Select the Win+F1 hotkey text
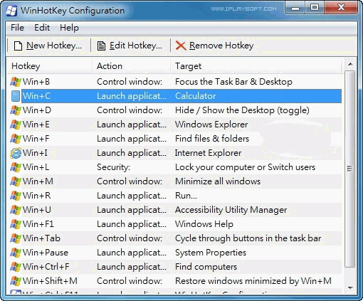This screenshot has width=363, height=301. (x=38, y=224)
